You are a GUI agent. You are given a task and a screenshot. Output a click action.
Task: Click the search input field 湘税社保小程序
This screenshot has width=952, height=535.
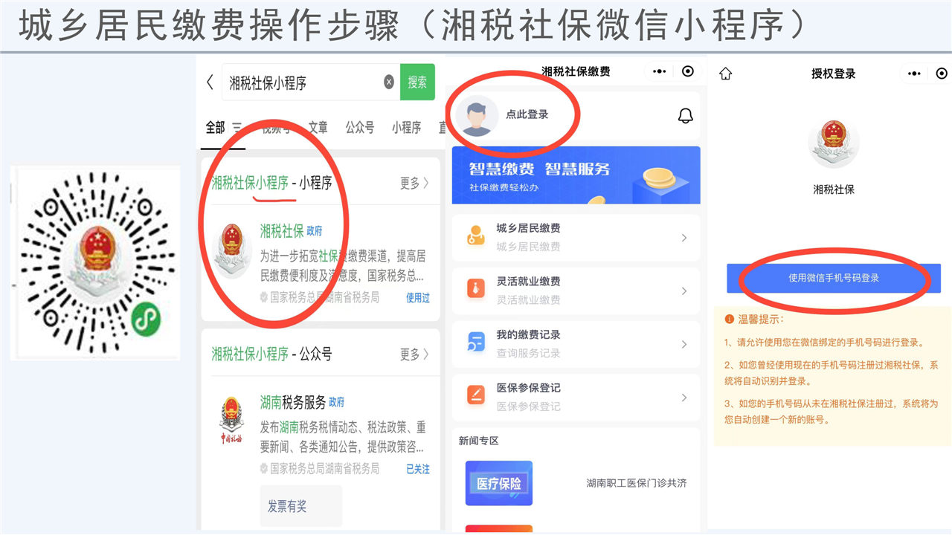pyautogui.click(x=305, y=82)
